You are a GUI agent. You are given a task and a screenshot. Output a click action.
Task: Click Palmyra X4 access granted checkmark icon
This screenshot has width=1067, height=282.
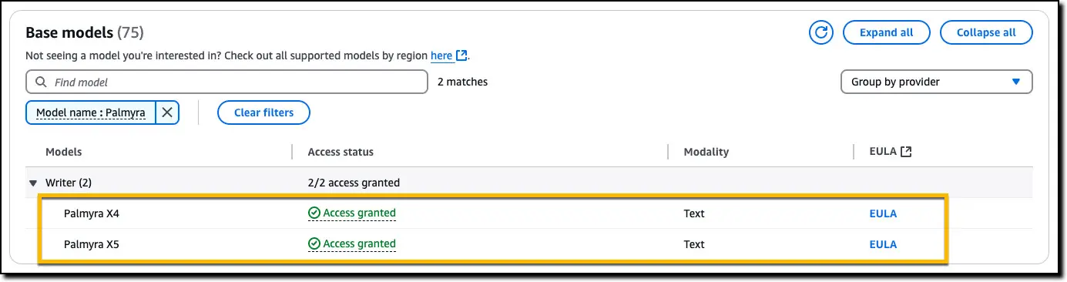click(314, 213)
